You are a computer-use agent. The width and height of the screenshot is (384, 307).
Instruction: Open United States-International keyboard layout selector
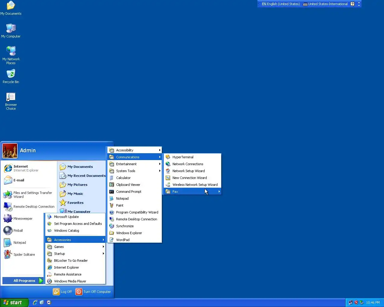325,4
